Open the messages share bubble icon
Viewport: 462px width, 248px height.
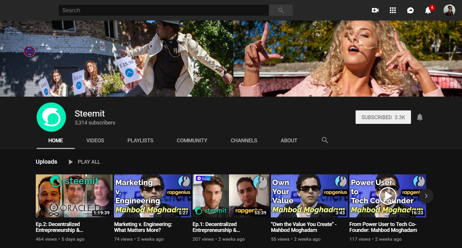(410, 11)
